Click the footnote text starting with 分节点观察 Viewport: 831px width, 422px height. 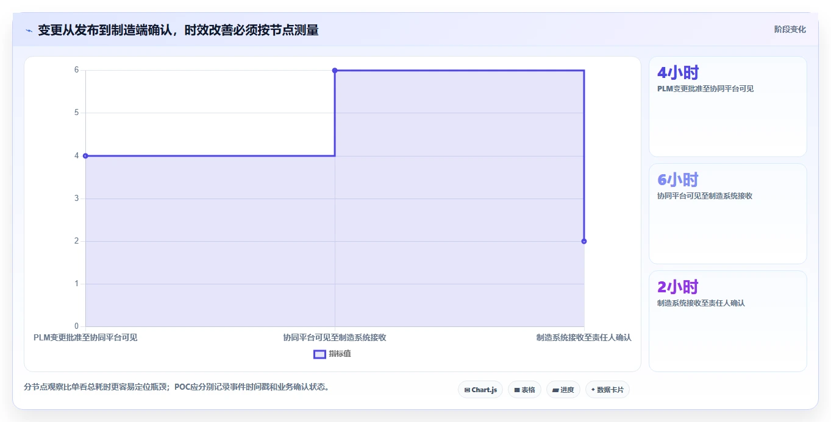pyautogui.click(x=177, y=387)
